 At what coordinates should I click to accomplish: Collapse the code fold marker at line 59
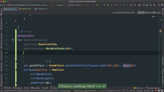(x=16, y=61)
